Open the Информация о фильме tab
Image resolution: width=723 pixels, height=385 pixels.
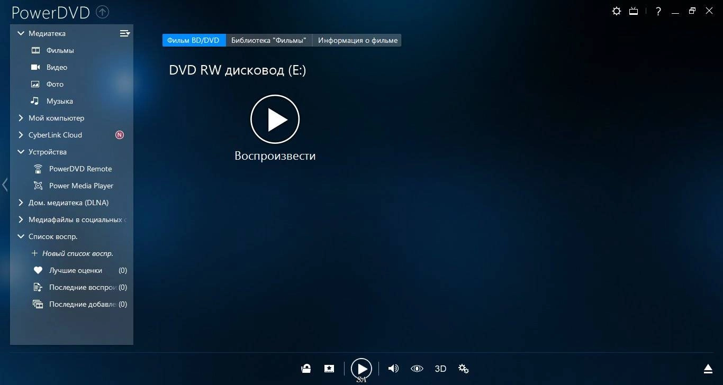[358, 40]
